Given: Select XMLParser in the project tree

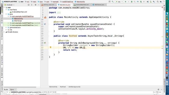Looking at the screenshot, I should click(18, 21).
